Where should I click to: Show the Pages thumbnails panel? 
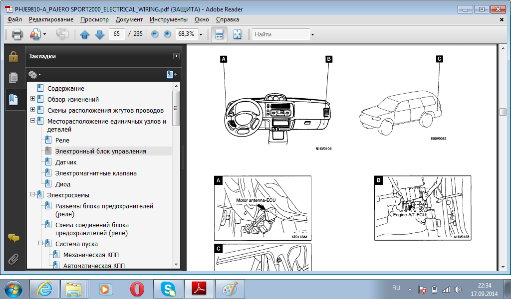pos(13,78)
